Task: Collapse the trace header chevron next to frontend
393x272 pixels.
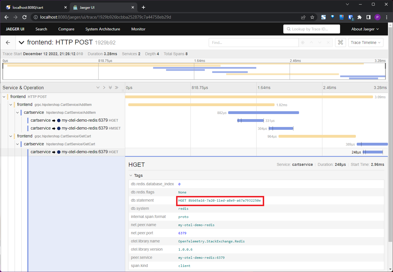Action: pos(21,43)
